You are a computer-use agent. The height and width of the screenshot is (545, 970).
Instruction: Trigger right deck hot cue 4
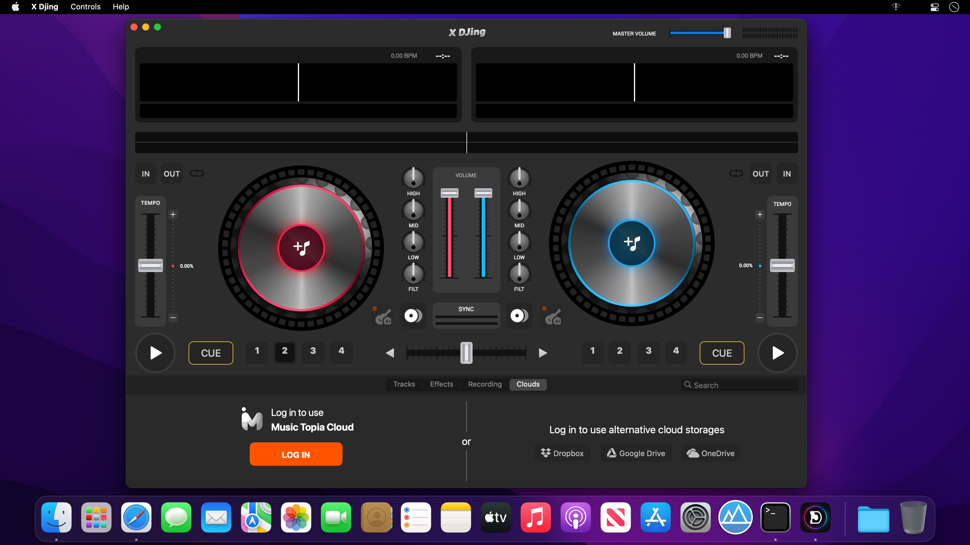click(x=676, y=352)
